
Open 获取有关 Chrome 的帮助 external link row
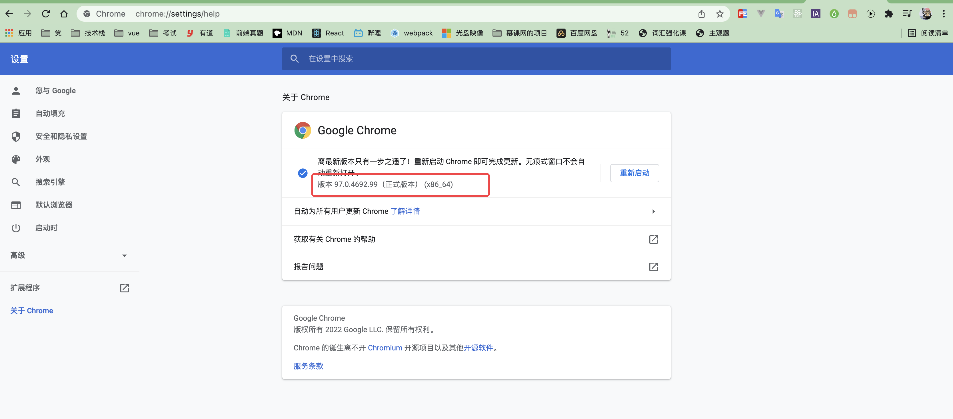(x=476, y=239)
